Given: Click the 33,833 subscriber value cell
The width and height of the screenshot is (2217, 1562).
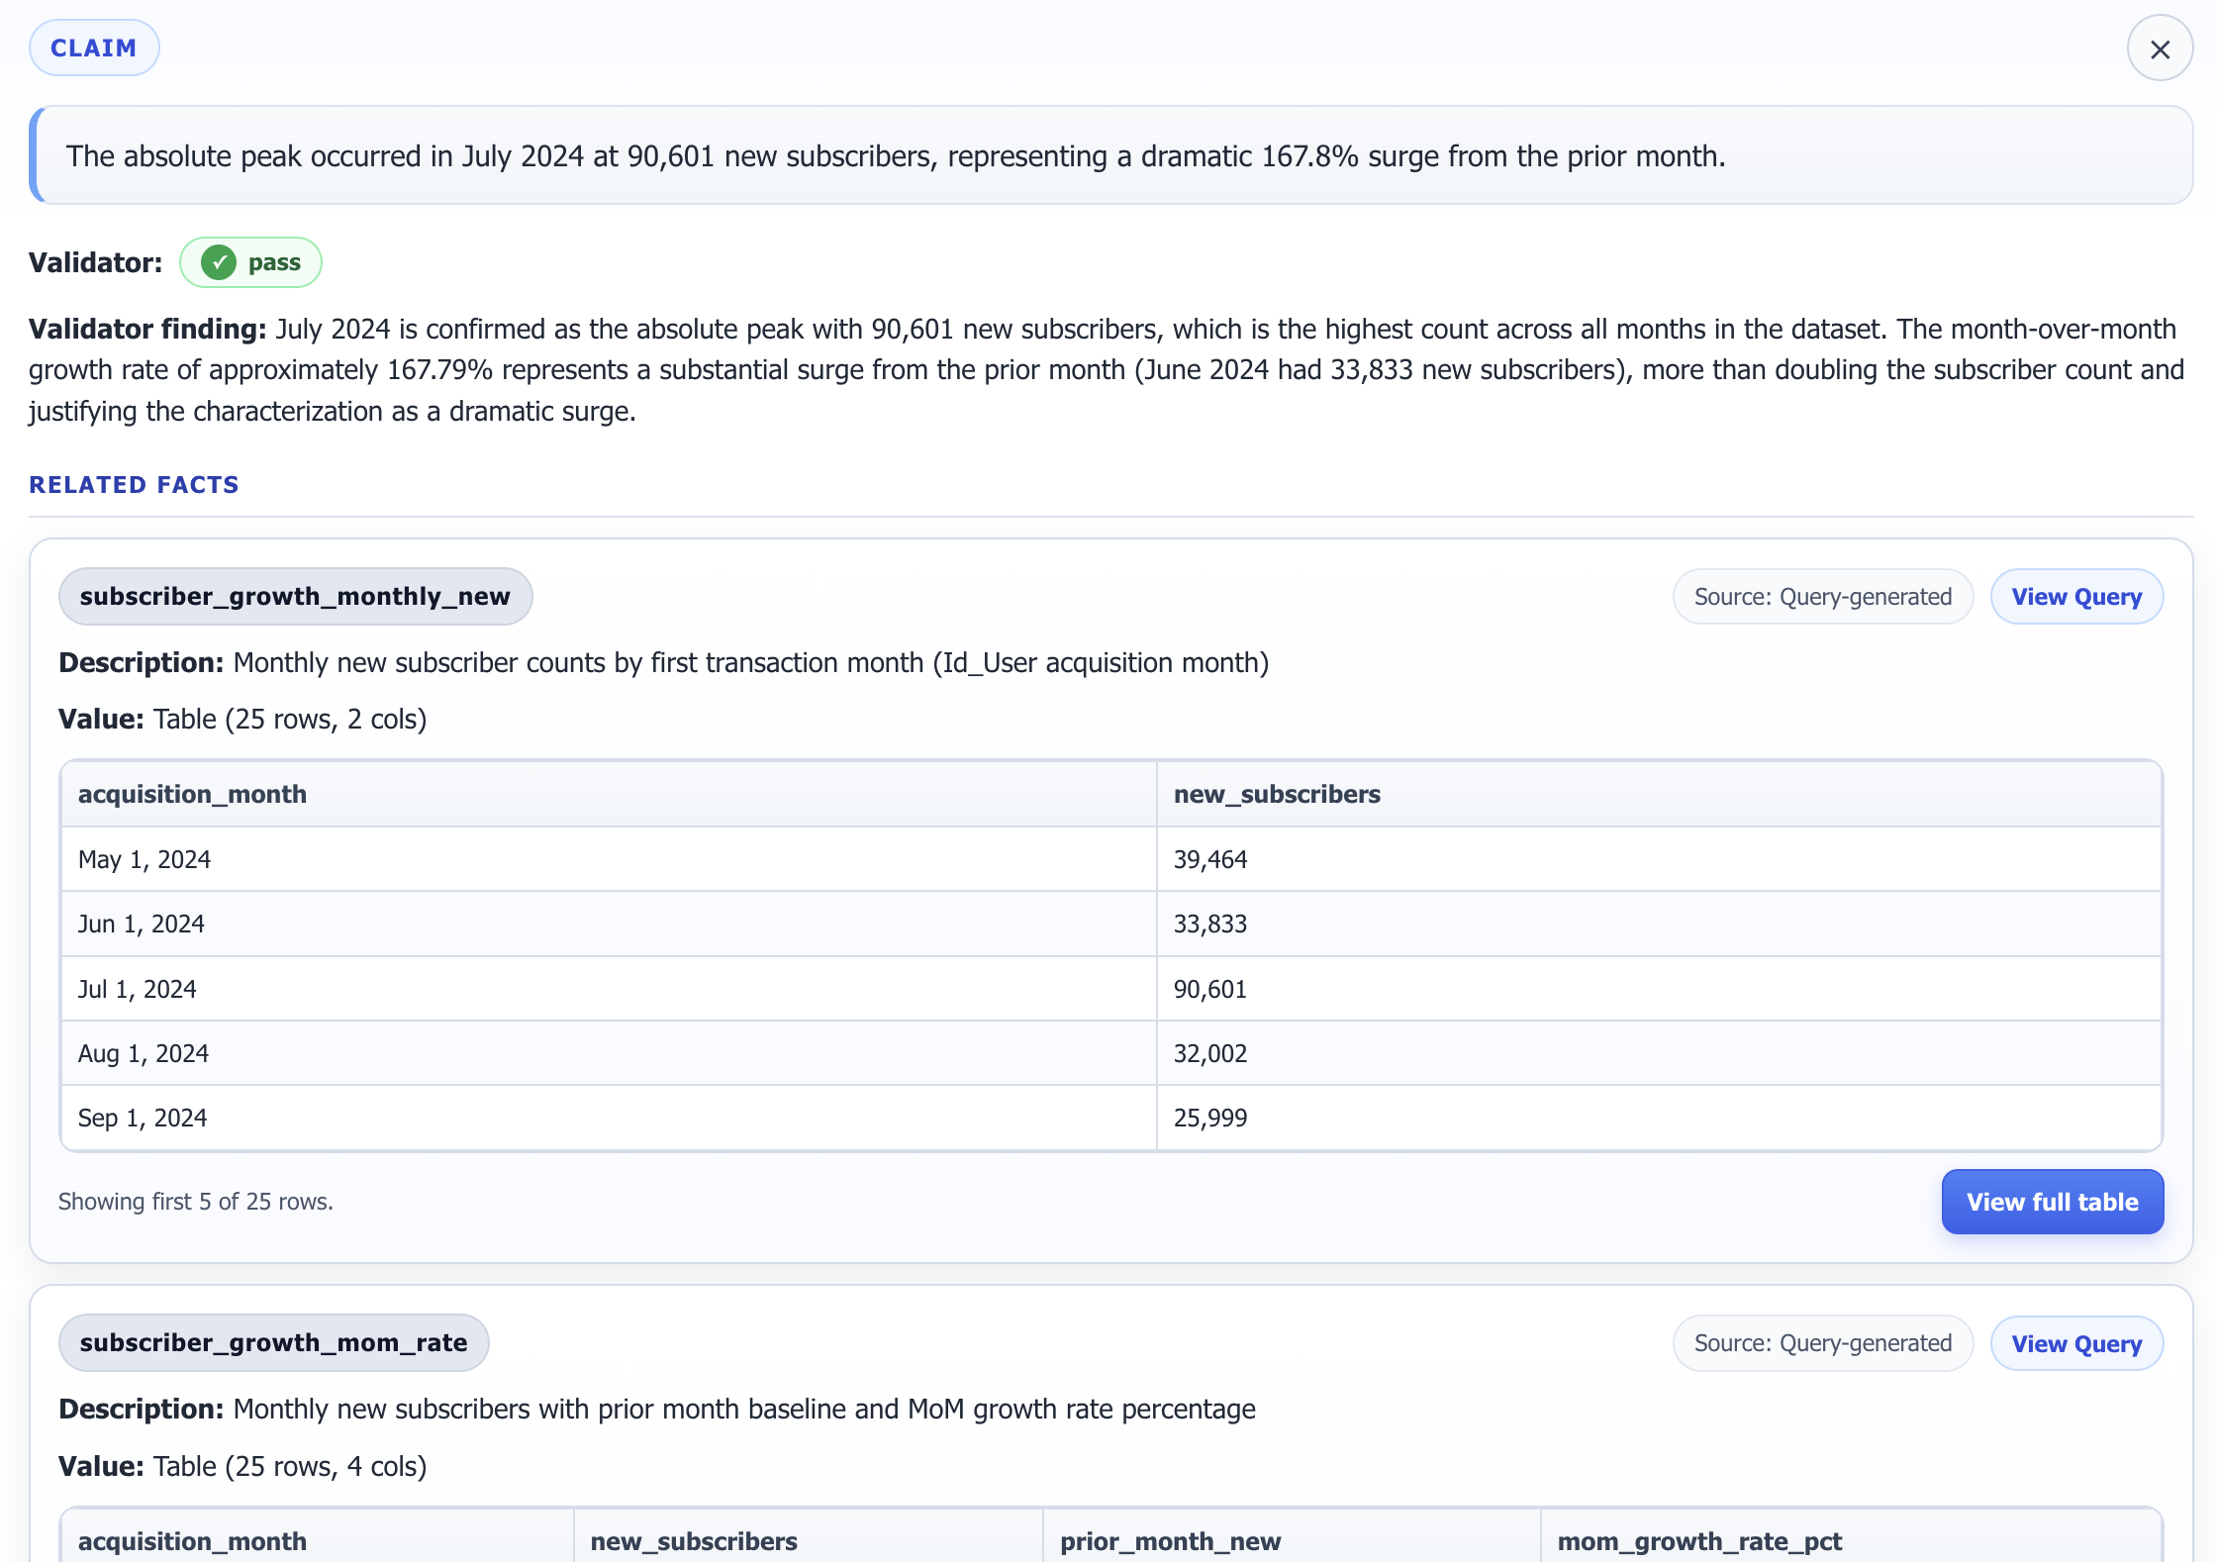Looking at the screenshot, I should point(1659,924).
